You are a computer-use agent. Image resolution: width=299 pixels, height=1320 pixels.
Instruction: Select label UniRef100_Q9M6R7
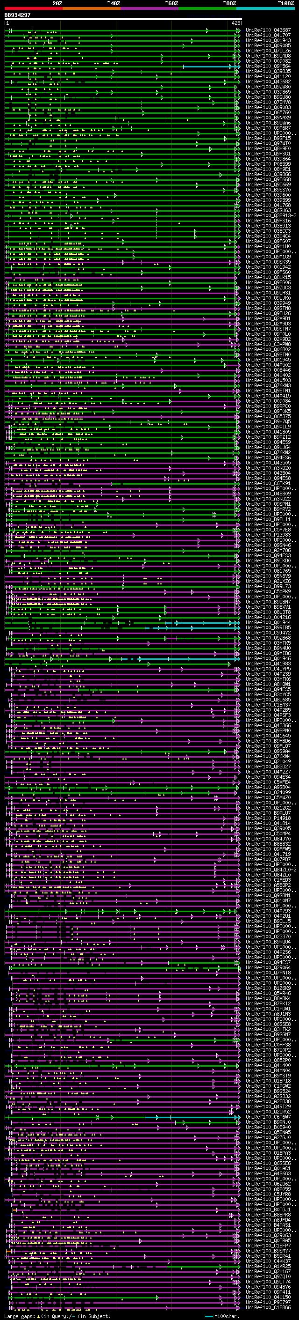click(268, 128)
